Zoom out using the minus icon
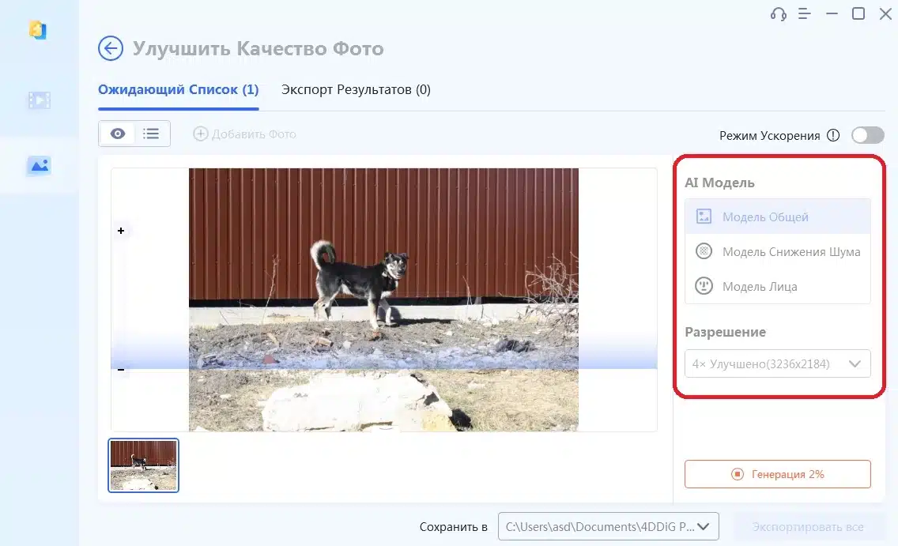This screenshot has width=898, height=546. click(121, 368)
